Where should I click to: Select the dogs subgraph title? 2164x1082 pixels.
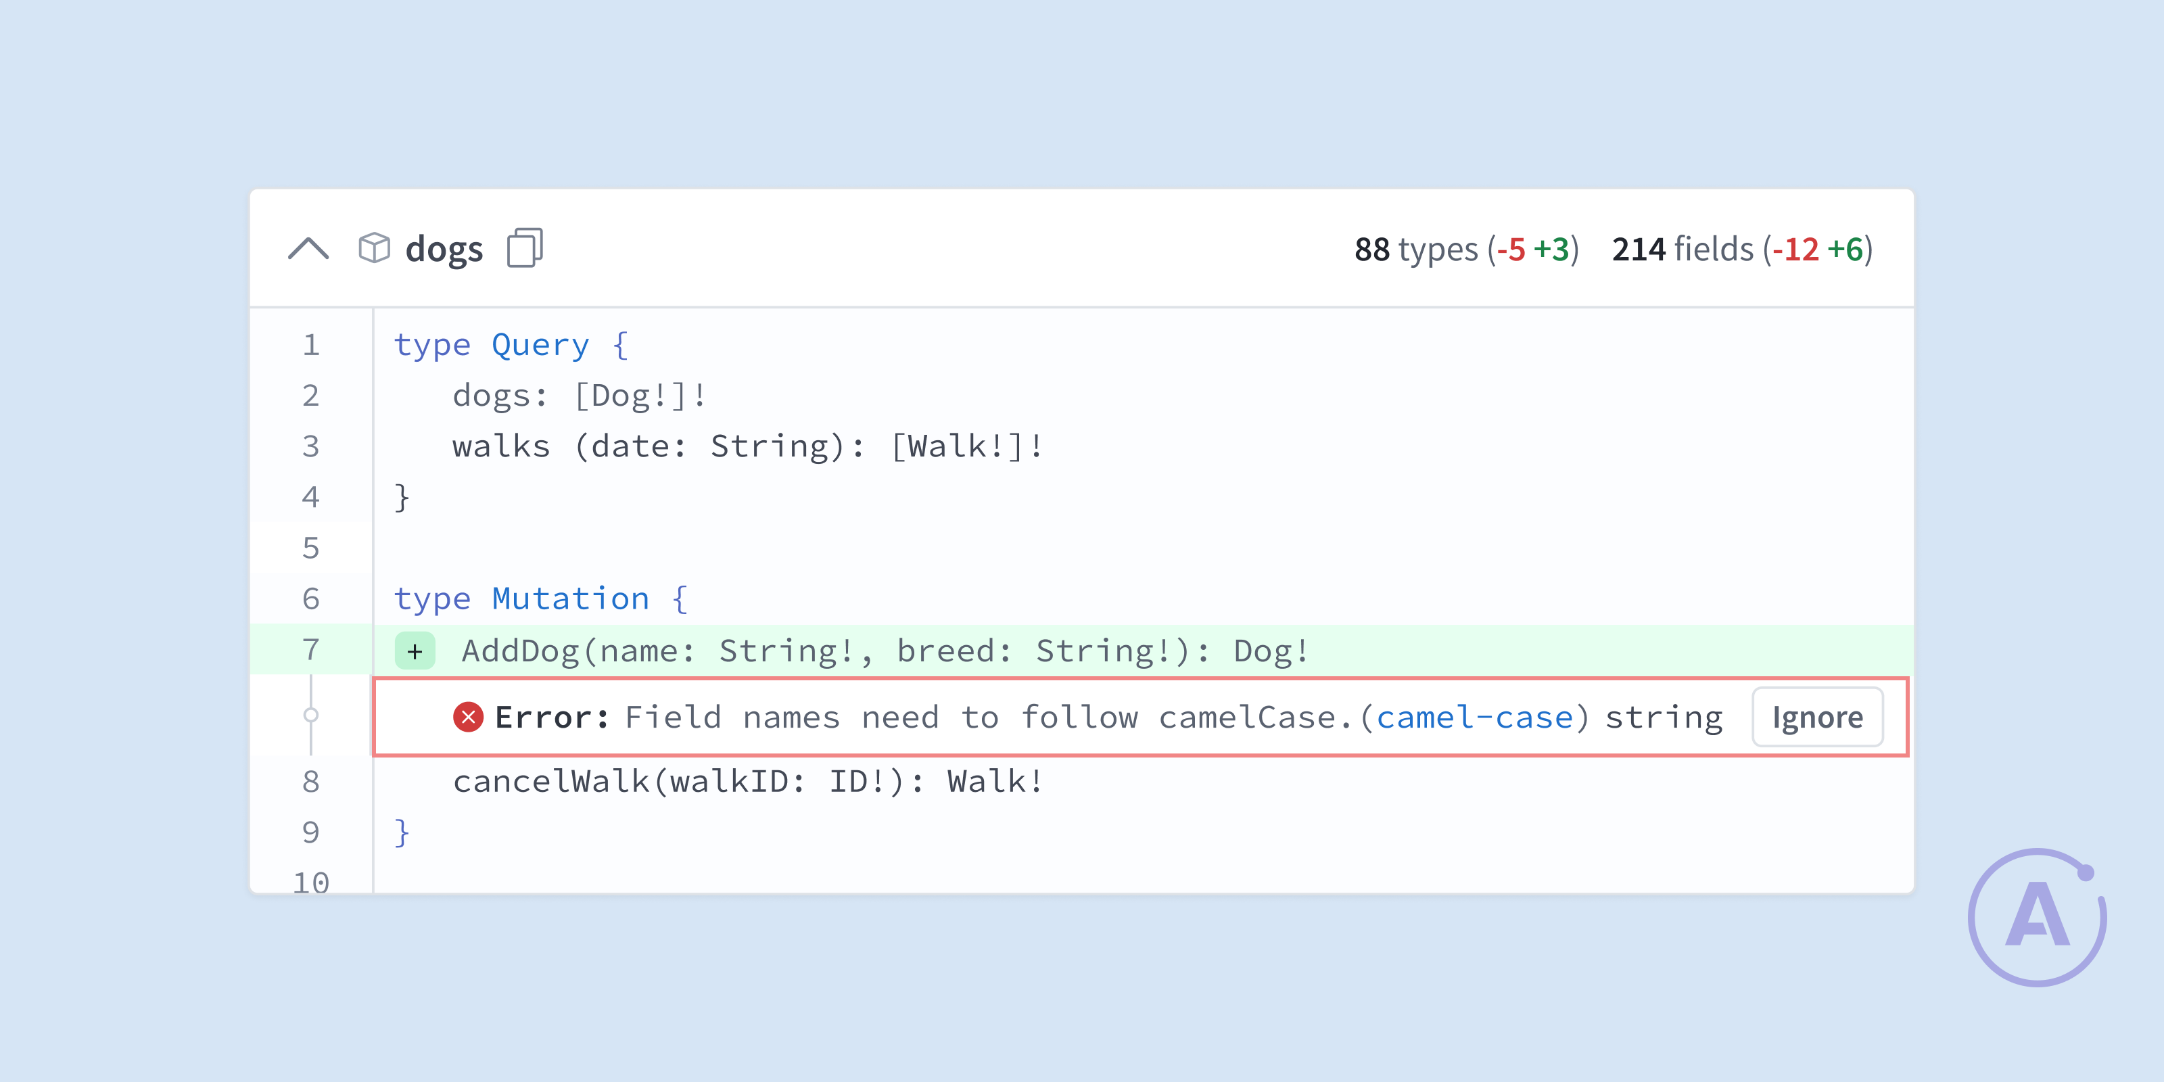[444, 250]
